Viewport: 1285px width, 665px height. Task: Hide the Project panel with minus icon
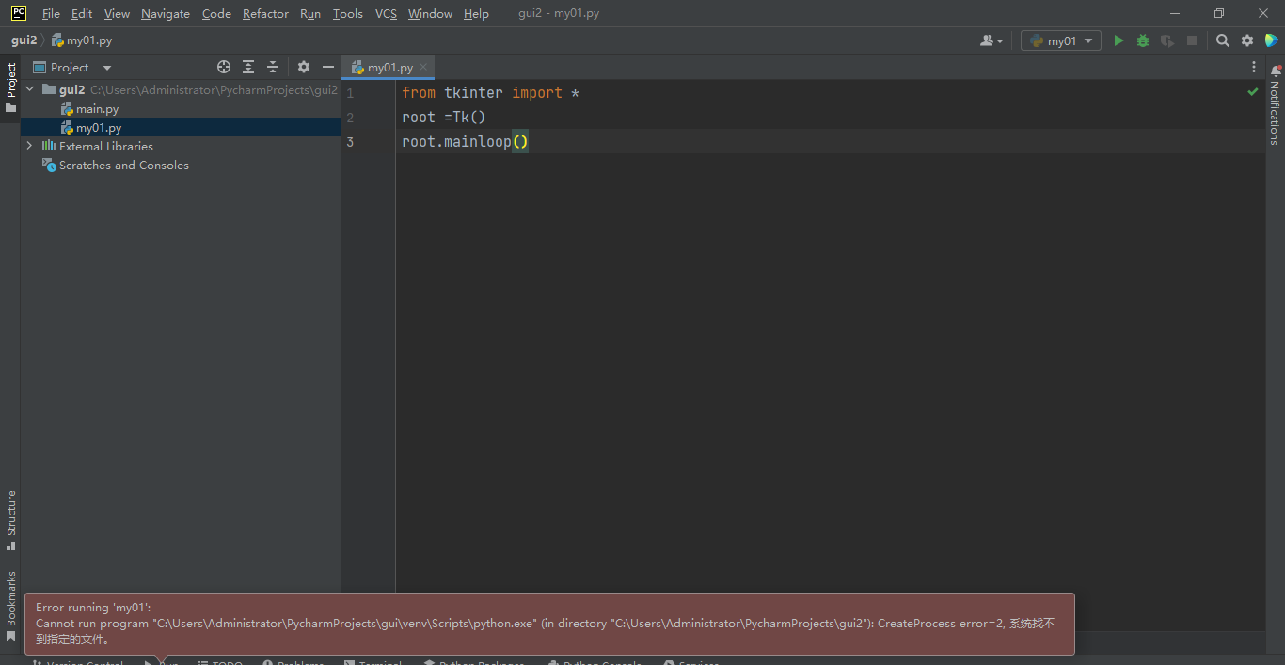328,67
